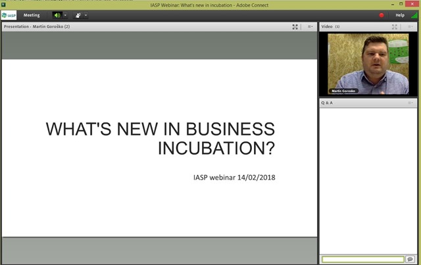Toggle the raise hand status icon
Screen dimensions: 421x265
pyautogui.click(x=78, y=15)
